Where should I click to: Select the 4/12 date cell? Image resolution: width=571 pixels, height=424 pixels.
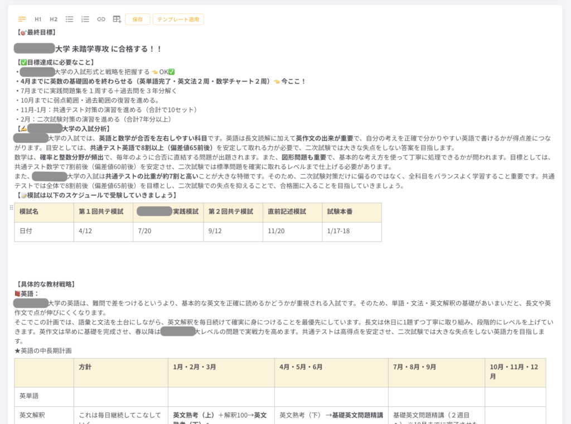click(x=86, y=231)
